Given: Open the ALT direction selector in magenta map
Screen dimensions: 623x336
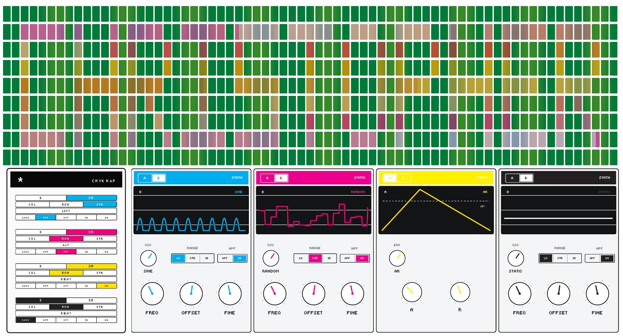Looking at the screenshot, I should coord(66,245).
